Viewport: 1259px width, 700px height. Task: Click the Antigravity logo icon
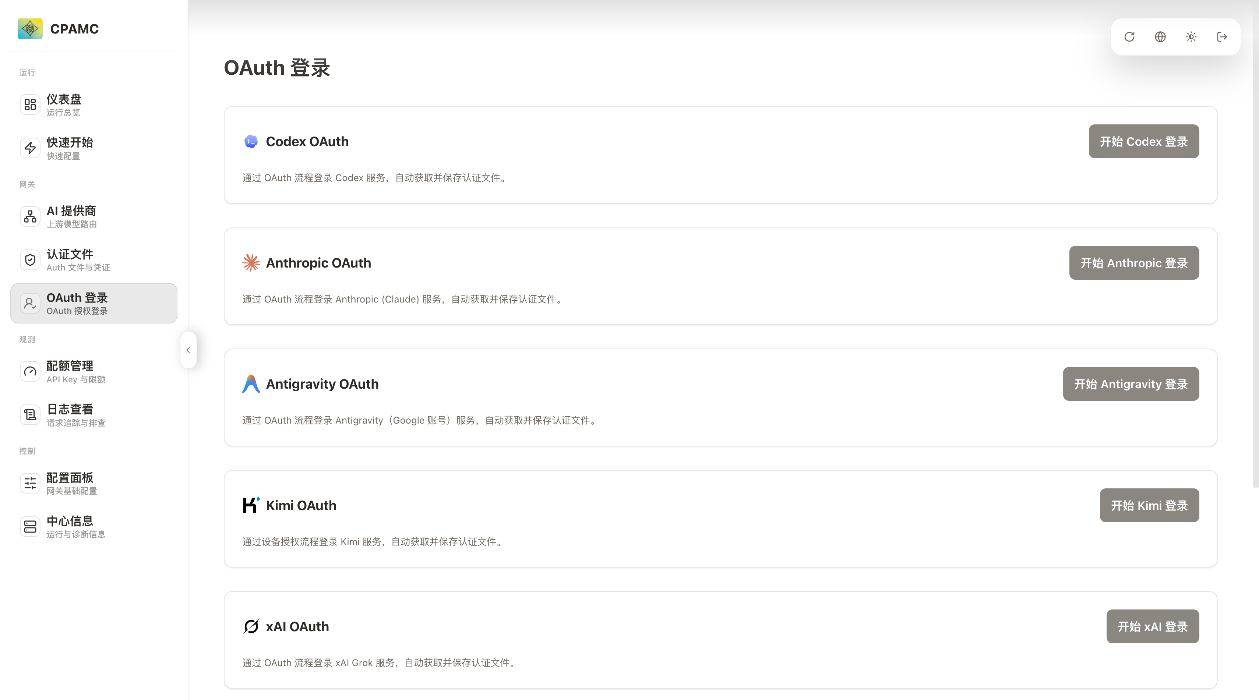[x=251, y=384]
